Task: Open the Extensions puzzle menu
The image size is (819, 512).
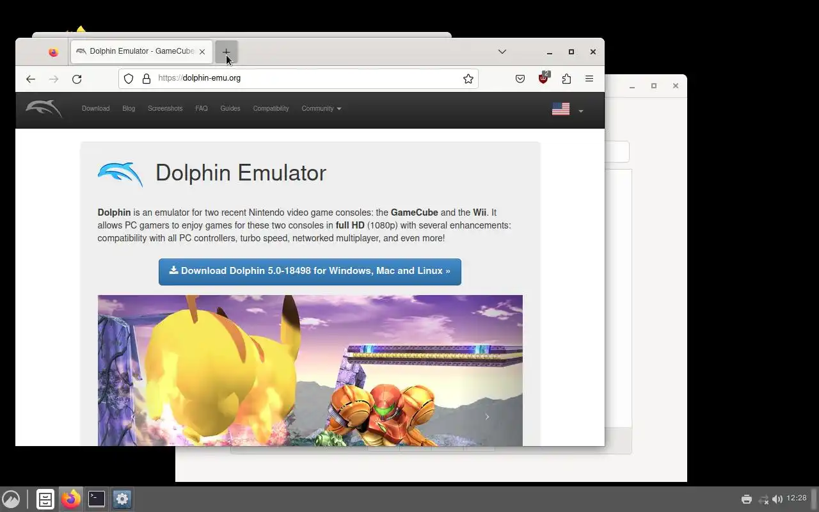Action: tap(566, 79)
